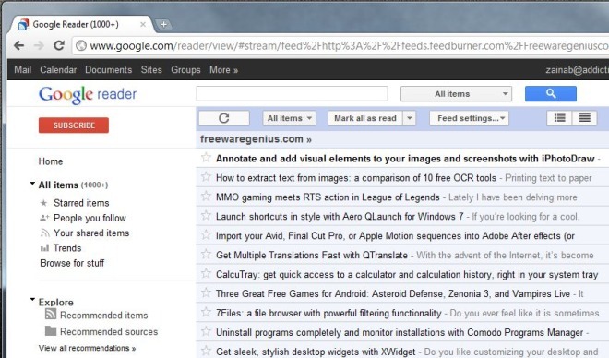Open 'Get Multiple Translations Fast with QTranslate' article
The width and height of the screenshot is (609, 358).
(x=312, y=255)
